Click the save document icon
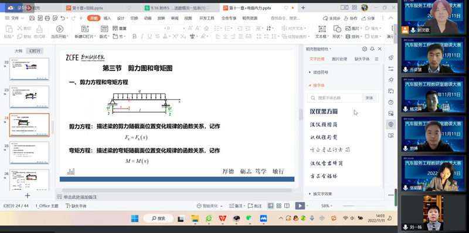 [x=32, y=18]
